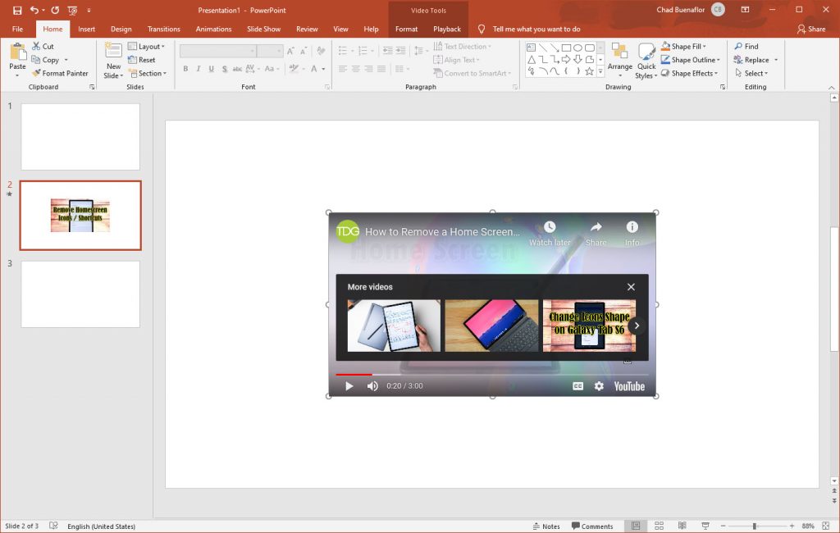Expand the shapes gallery More arrow
Viewport: 840px width, 533px height.
(600, 71)
